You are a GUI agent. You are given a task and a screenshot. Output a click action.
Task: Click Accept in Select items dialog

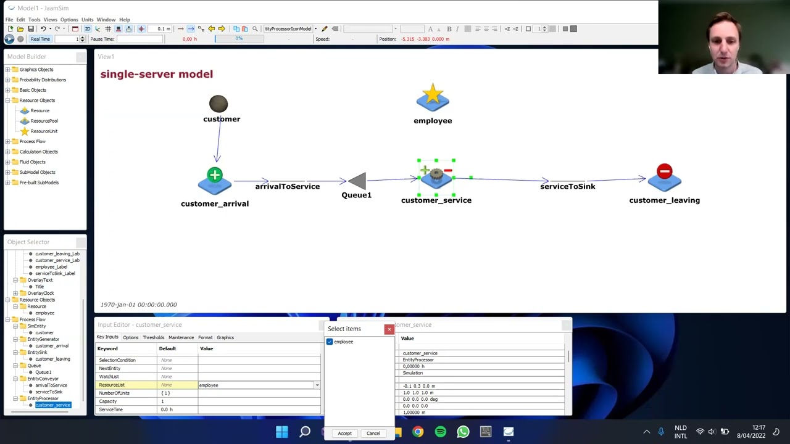coord(344,433)
